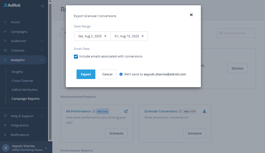265x153 pixels.
Task: Open the start date dropdown Sat, Aug 2
Action: point(92,36)
